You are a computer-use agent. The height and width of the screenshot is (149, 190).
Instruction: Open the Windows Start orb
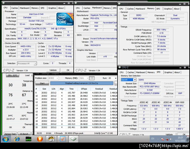click(x=6, y=139)
